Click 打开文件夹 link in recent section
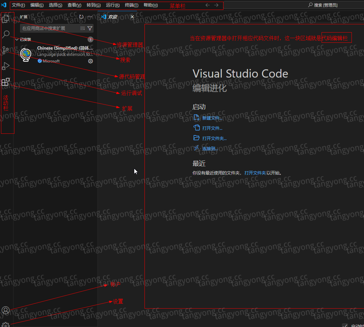364x327 pixels. click(x=255, y=173)
